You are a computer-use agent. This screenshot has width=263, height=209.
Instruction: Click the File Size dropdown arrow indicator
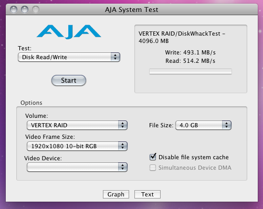coord(227,125)
